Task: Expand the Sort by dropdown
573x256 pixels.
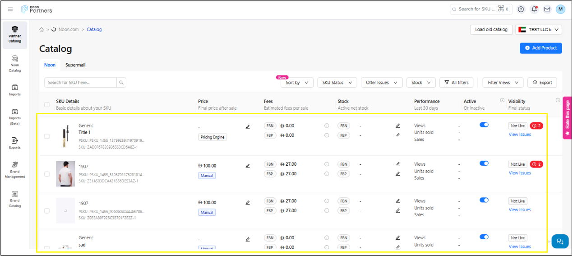Action: point(296,83)
